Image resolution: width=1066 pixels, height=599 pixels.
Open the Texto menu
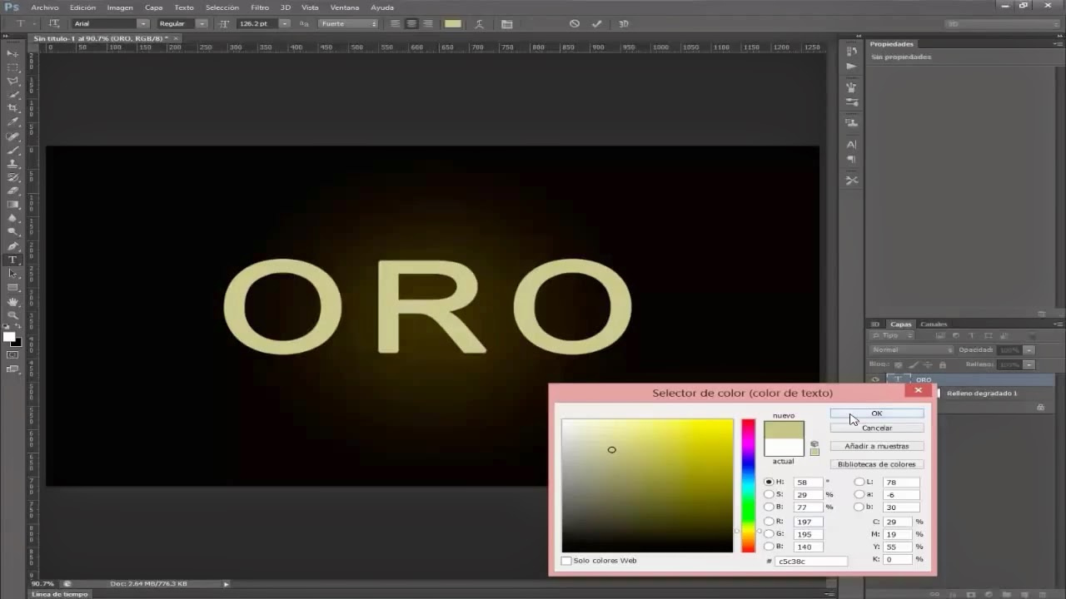184,7
